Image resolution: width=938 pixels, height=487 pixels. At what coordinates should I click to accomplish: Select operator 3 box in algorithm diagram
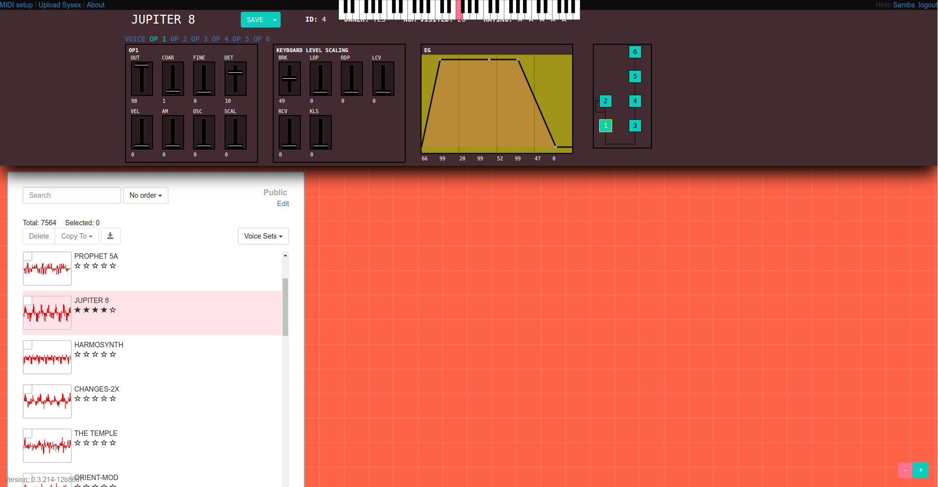tap(635, 125)
